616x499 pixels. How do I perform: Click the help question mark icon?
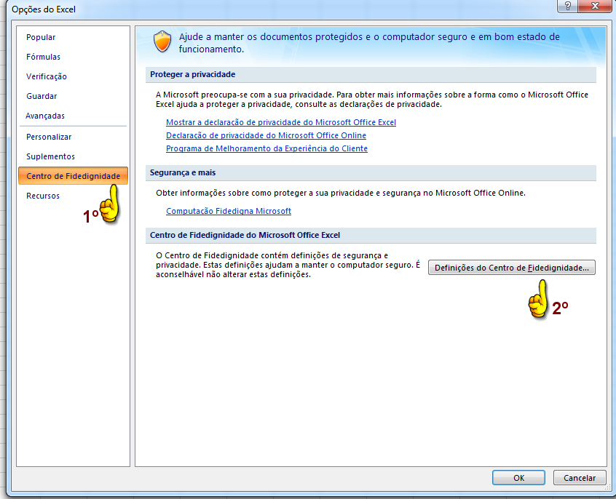(568, 6)
